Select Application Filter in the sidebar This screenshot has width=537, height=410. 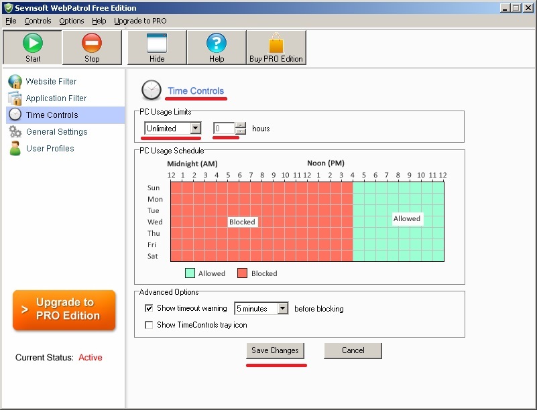(x=56, y=98)
